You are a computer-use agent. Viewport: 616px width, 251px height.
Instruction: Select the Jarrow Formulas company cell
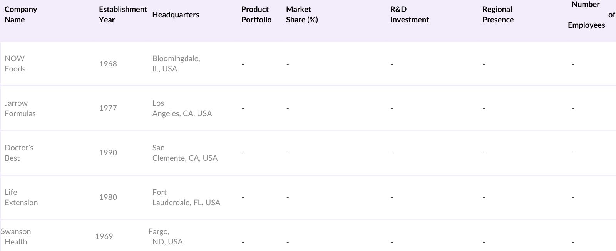pyautogui.click(x=20, y=108)
